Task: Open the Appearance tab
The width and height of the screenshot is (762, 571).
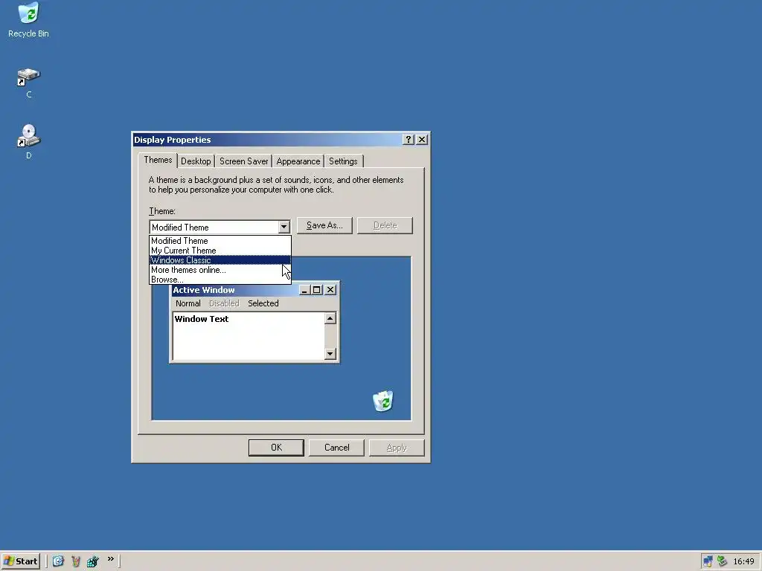Action: point(298,161)
